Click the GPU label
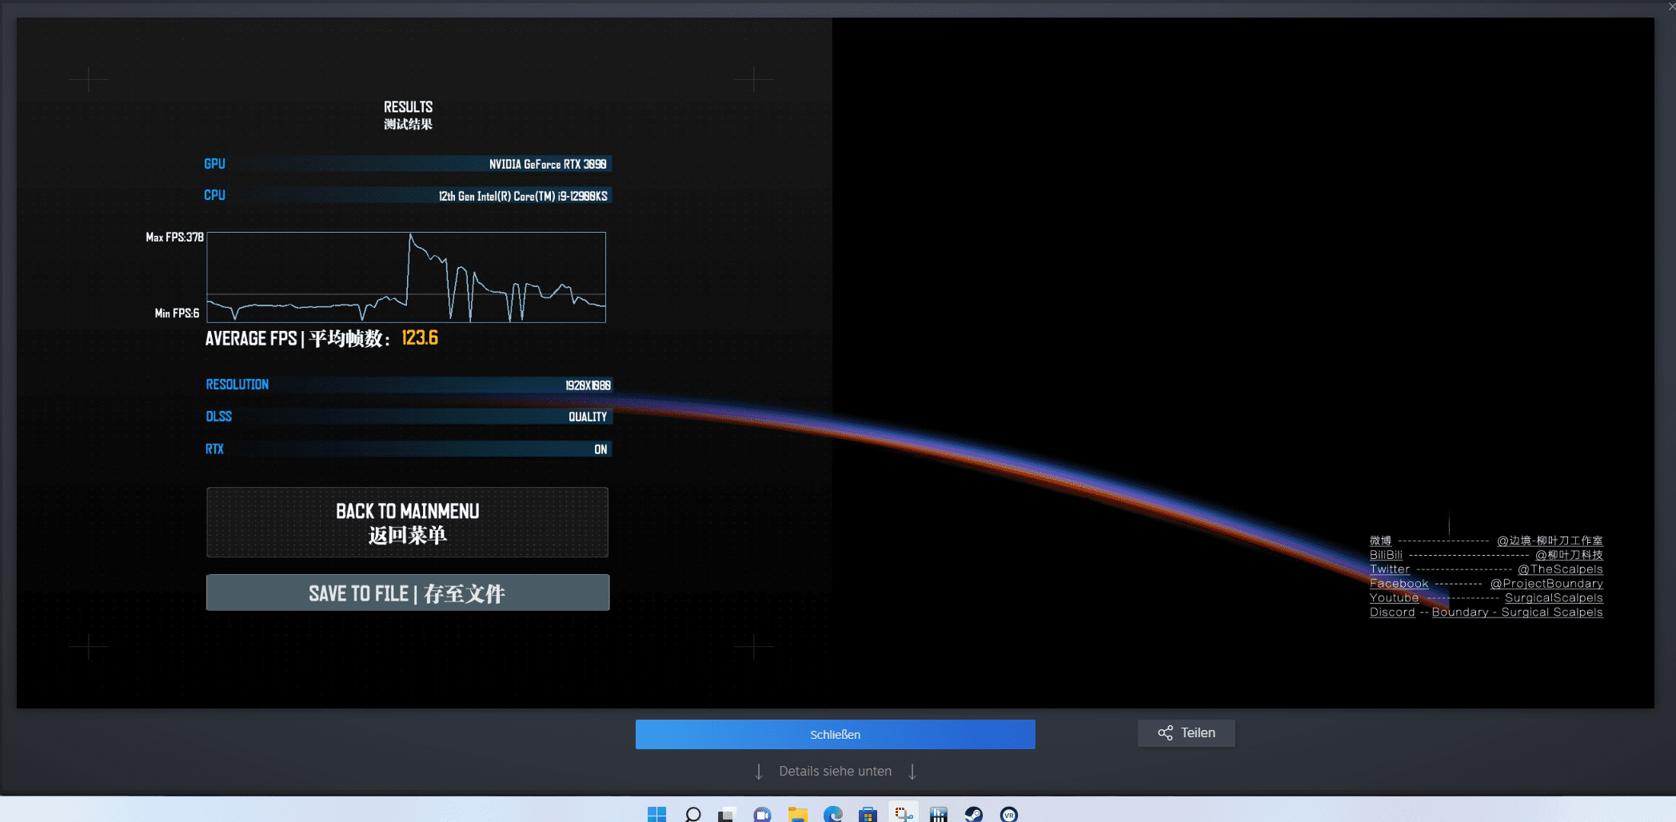 click(214, 164)
